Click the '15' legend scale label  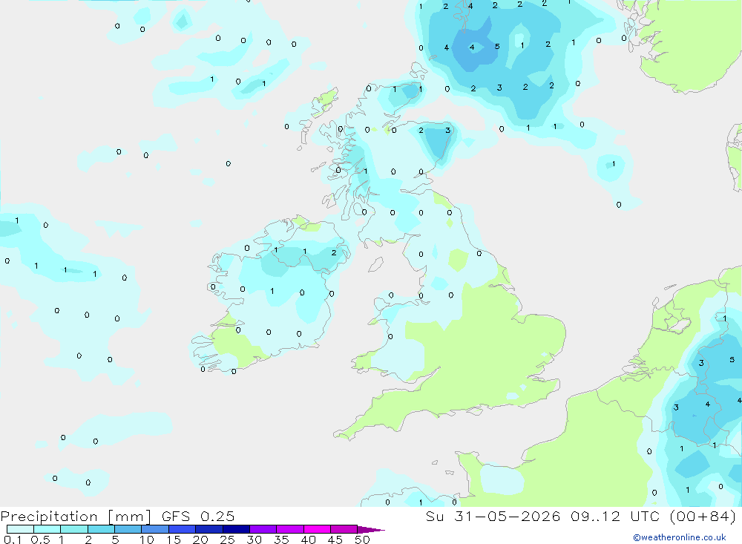tap(174, 540)
